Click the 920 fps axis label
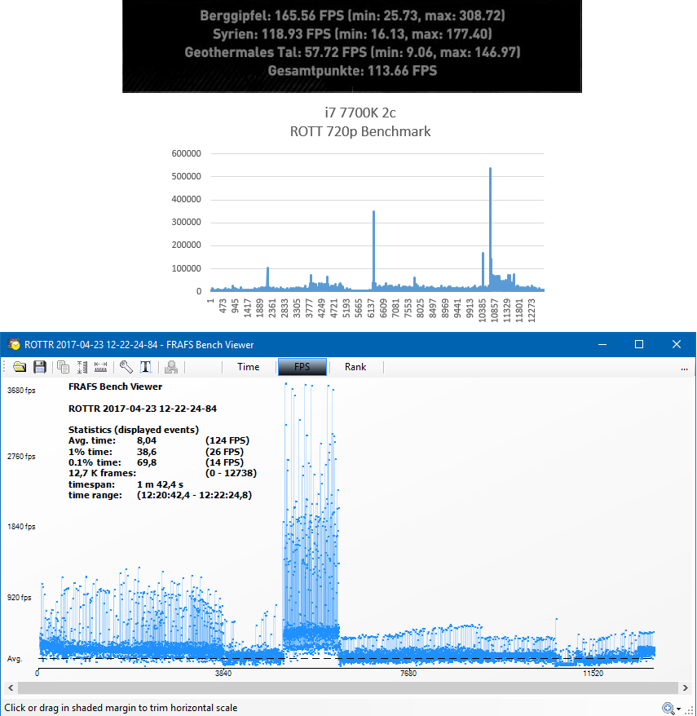Image resolution: width=697 pixels, height=716 pixels. [20, 597]
